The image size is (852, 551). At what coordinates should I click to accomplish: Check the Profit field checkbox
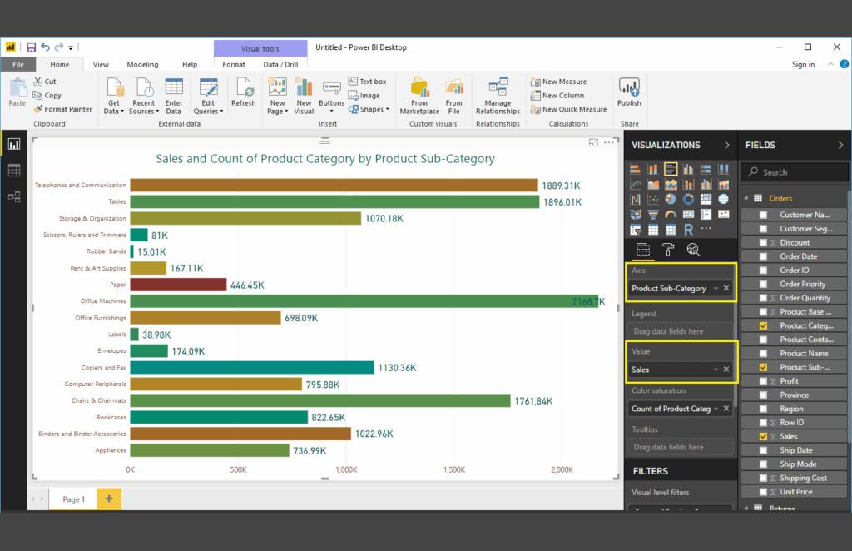(763, 381)
